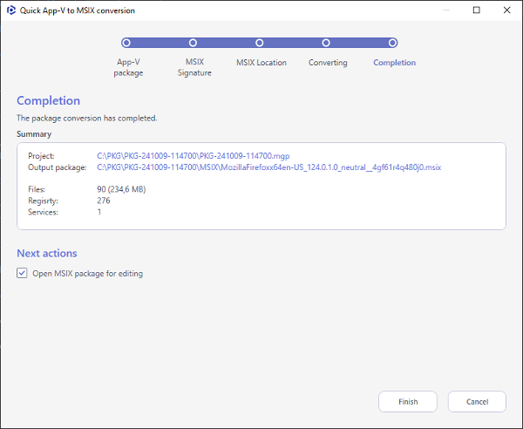
Task: Click the MSIX Location step label
Action: coord(261,63)
